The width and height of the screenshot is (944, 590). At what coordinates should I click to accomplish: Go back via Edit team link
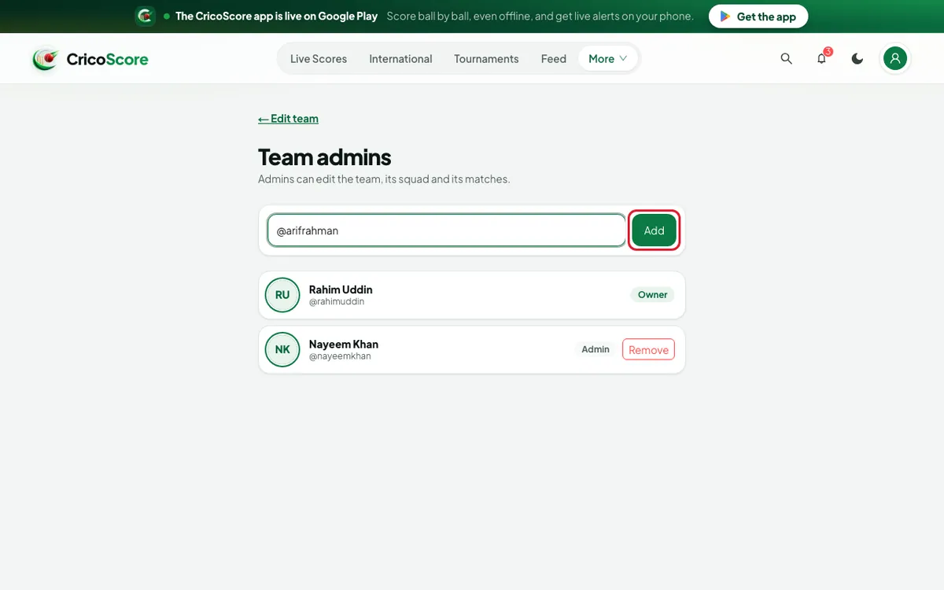pyautogui.click(x=288, y=119)
